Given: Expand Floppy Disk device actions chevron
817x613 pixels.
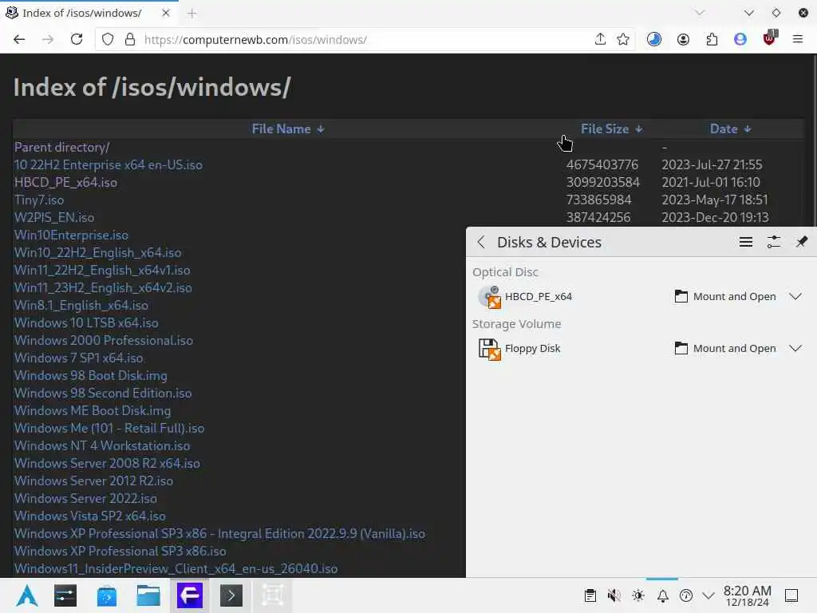Looking at the screenshot, I should (x=795, y=348).
